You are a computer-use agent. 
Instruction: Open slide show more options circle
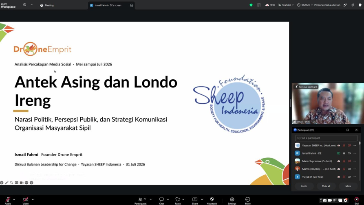(26, 183)
